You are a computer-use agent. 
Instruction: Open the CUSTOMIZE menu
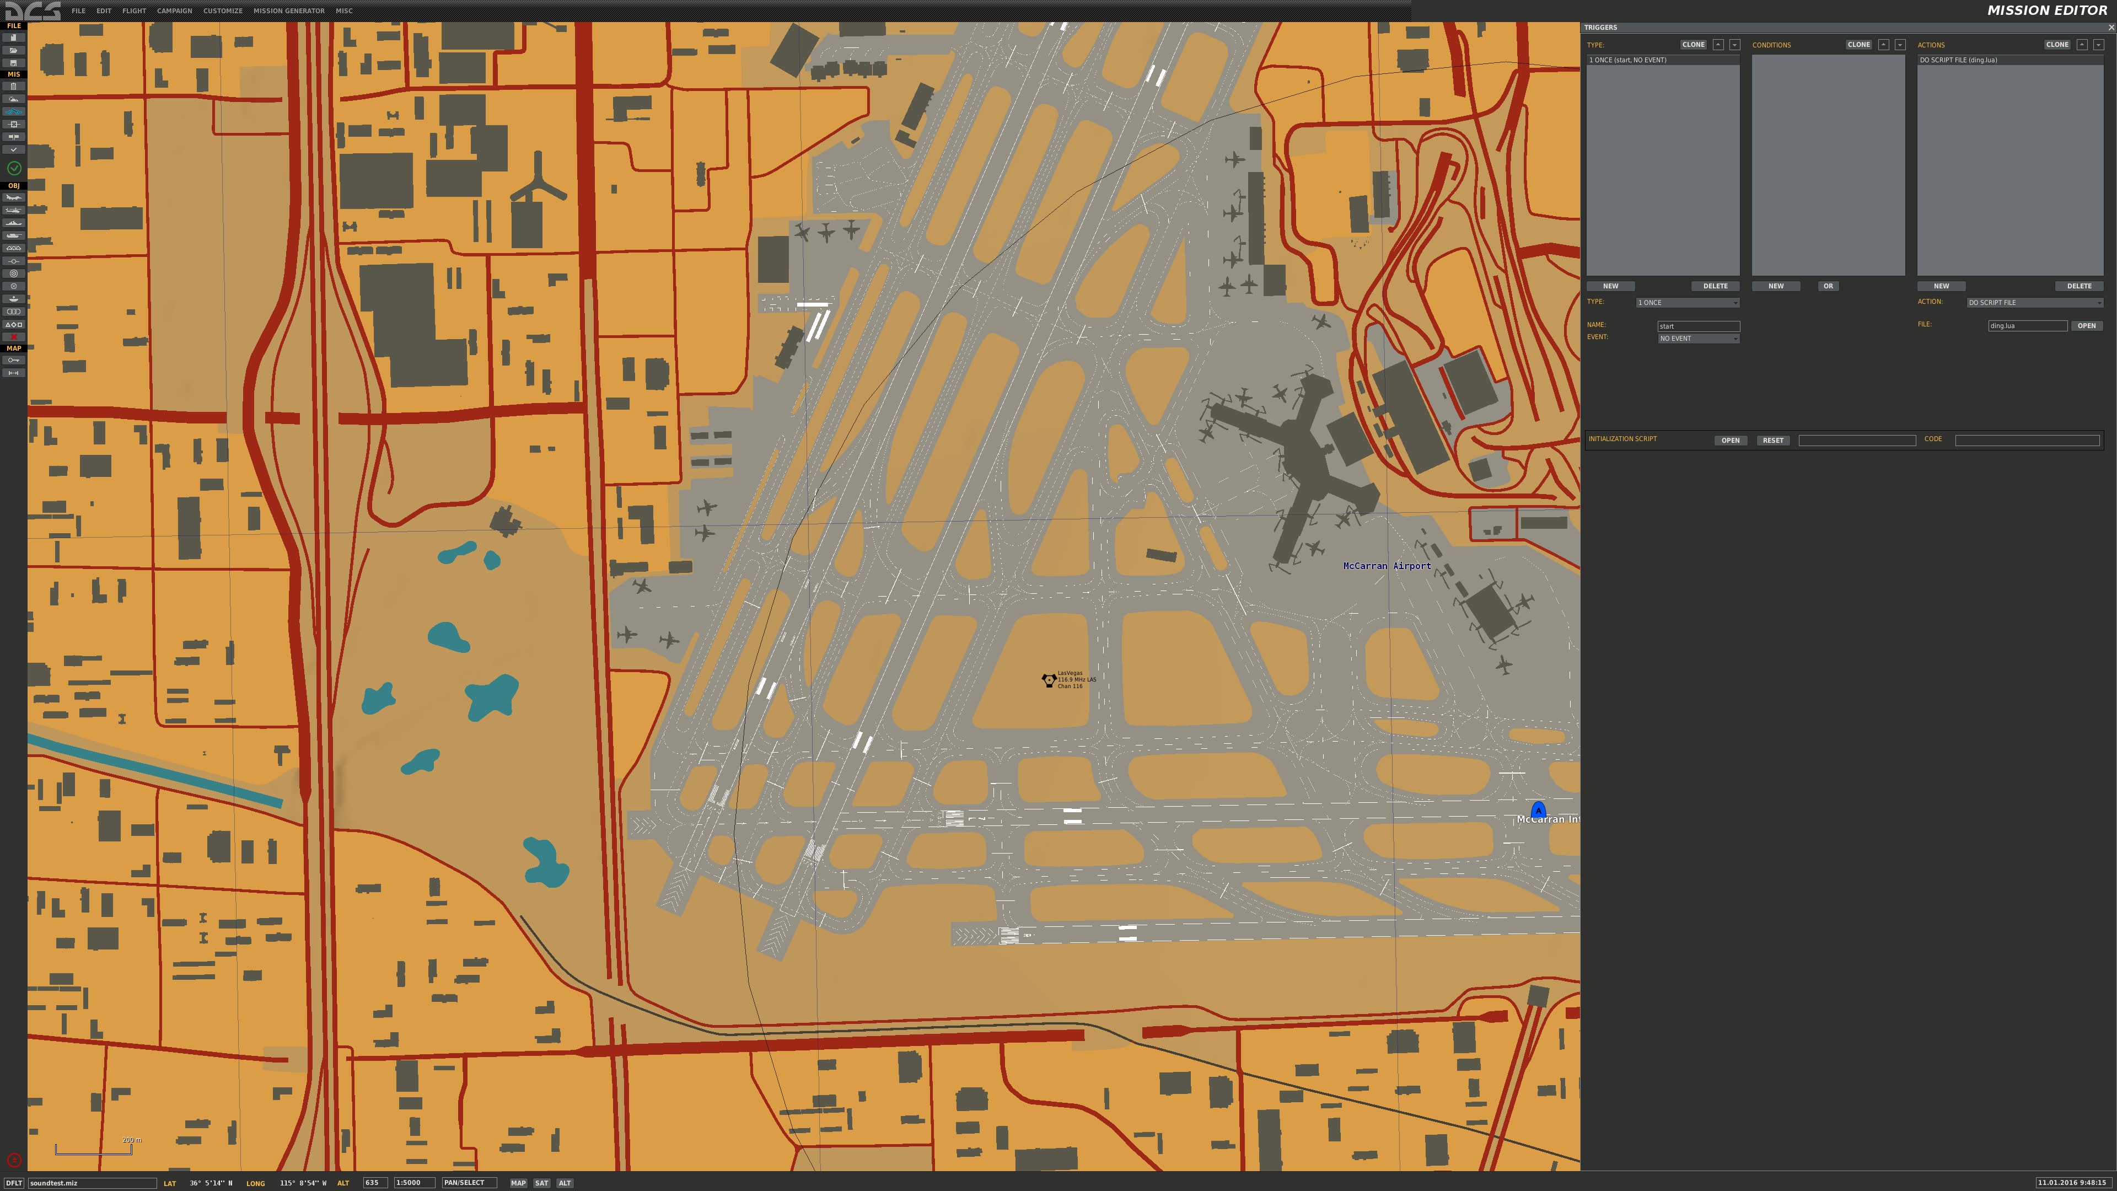coord(223,10)
